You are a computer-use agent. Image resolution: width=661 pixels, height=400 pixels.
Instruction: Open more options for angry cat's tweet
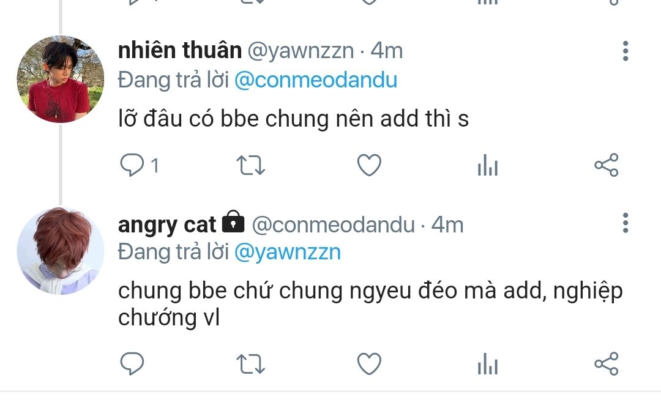[x=626, y=223]
